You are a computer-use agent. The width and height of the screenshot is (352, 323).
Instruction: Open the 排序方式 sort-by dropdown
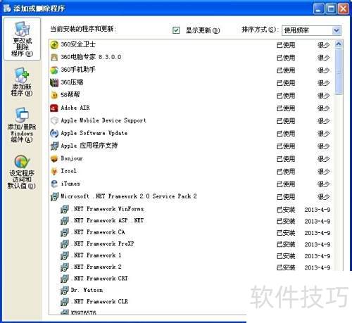tap(337, 30)
